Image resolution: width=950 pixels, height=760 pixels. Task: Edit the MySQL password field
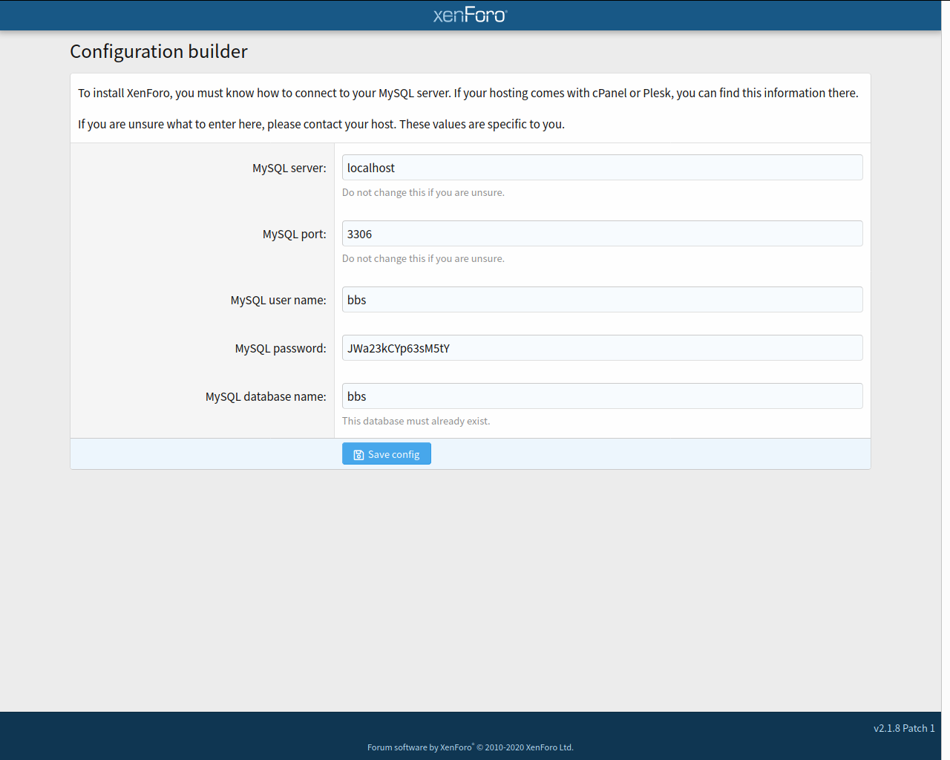click(602, 348)
